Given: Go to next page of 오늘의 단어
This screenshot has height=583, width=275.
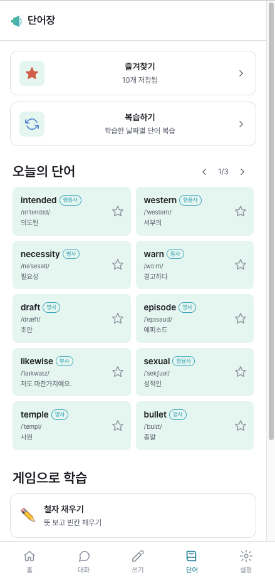Looking at the screenshot, I should tap(242, 171).
